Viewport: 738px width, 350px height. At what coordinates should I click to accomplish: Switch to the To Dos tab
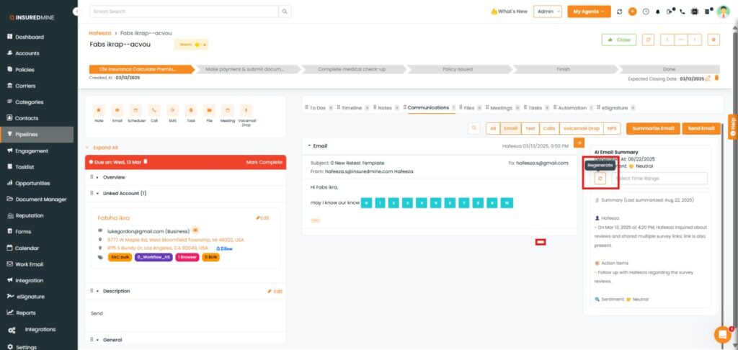coord(317,108)
